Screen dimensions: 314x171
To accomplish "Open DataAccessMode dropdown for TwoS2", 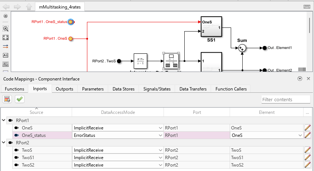I will tap(161, 165).
